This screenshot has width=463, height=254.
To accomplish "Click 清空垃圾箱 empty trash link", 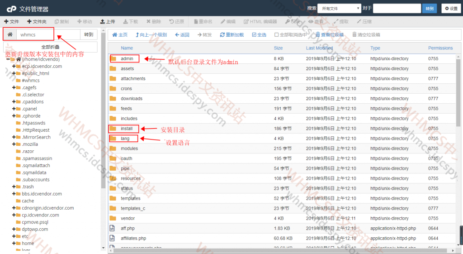I will [x=366, y=34].
